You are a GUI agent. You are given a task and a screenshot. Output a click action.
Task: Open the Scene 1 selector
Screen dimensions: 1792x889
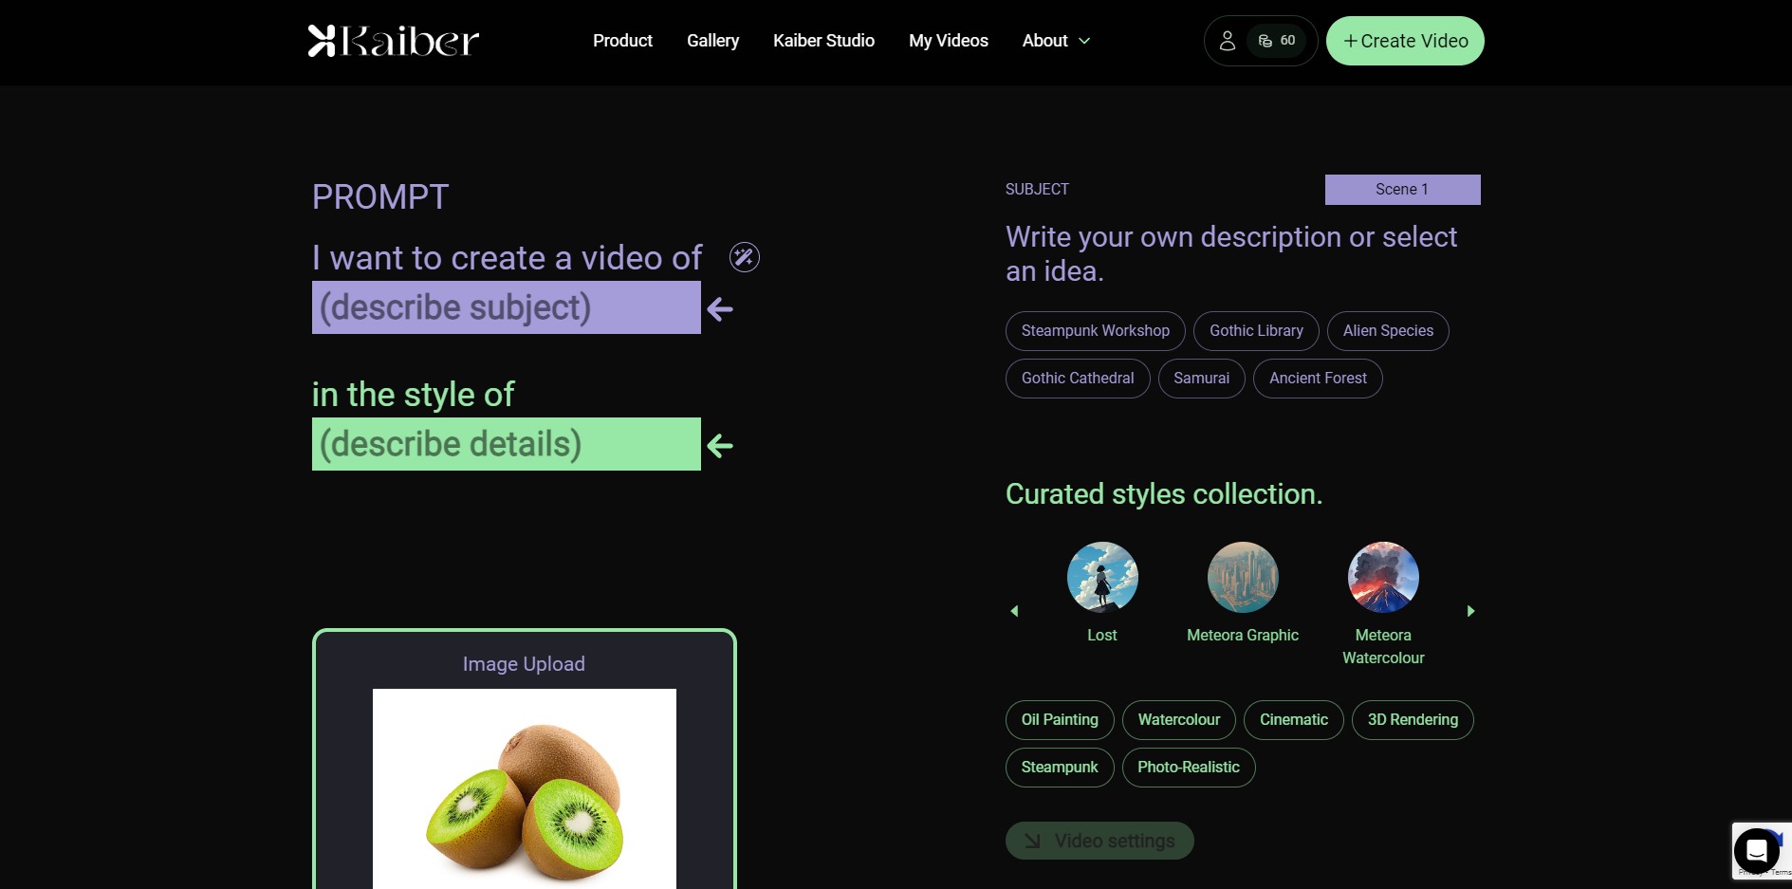tap(1402, 190)
